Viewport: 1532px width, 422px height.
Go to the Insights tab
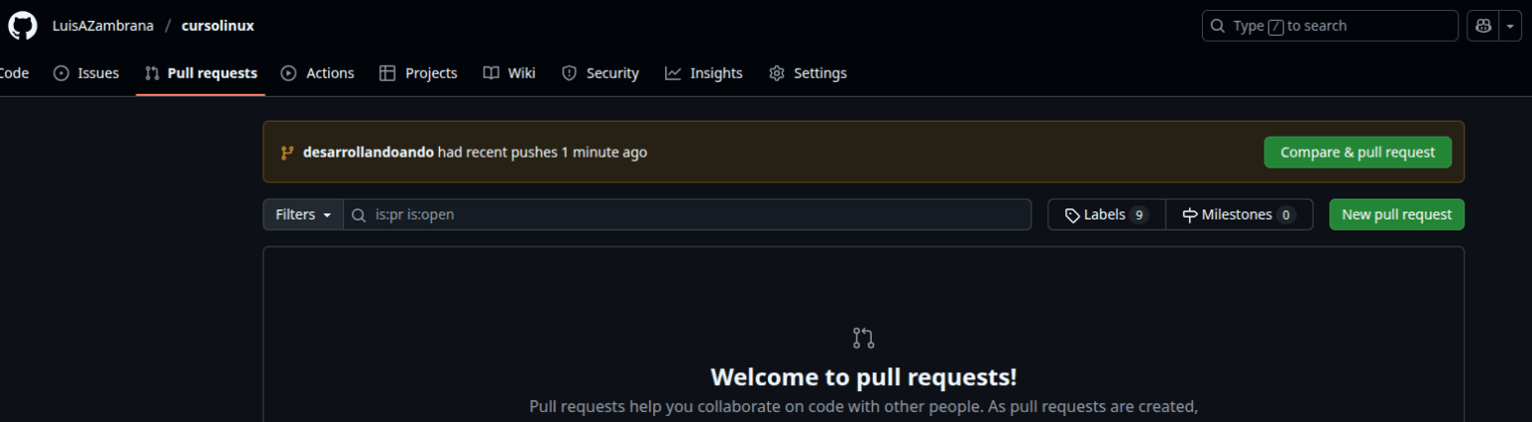[x=704, y=73]
